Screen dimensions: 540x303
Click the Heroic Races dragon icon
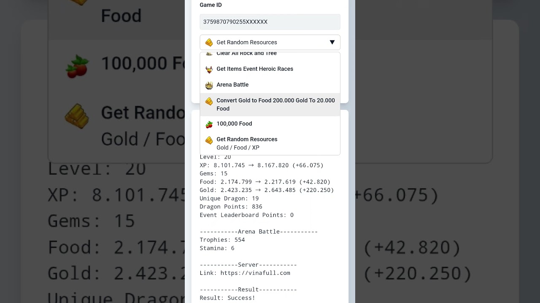coord(209,69)
